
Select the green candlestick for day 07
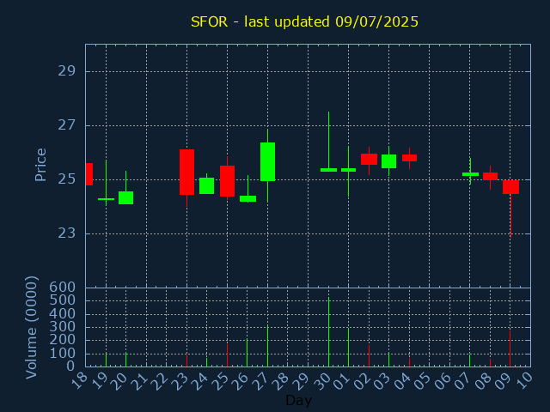470,174
